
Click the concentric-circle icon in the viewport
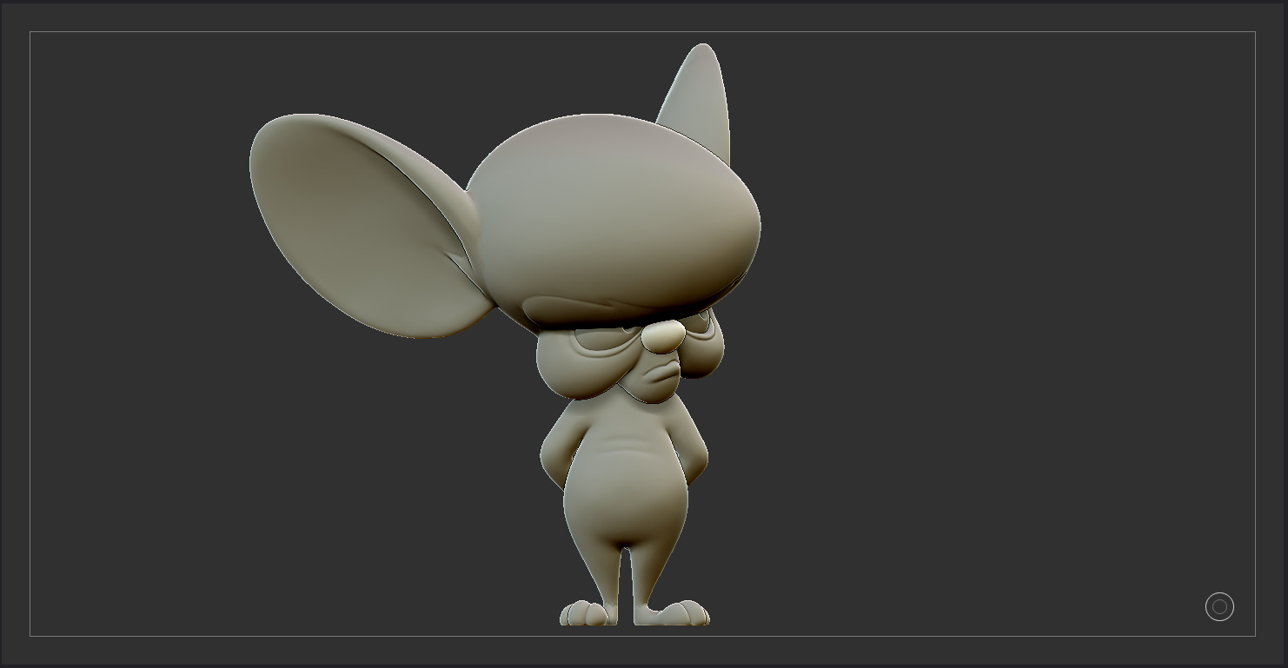[x=1219, y=606]
